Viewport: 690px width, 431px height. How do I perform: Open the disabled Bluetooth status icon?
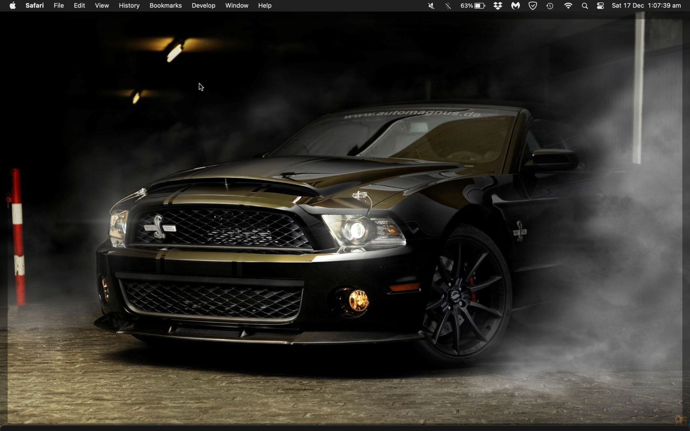tap(448, 6)
